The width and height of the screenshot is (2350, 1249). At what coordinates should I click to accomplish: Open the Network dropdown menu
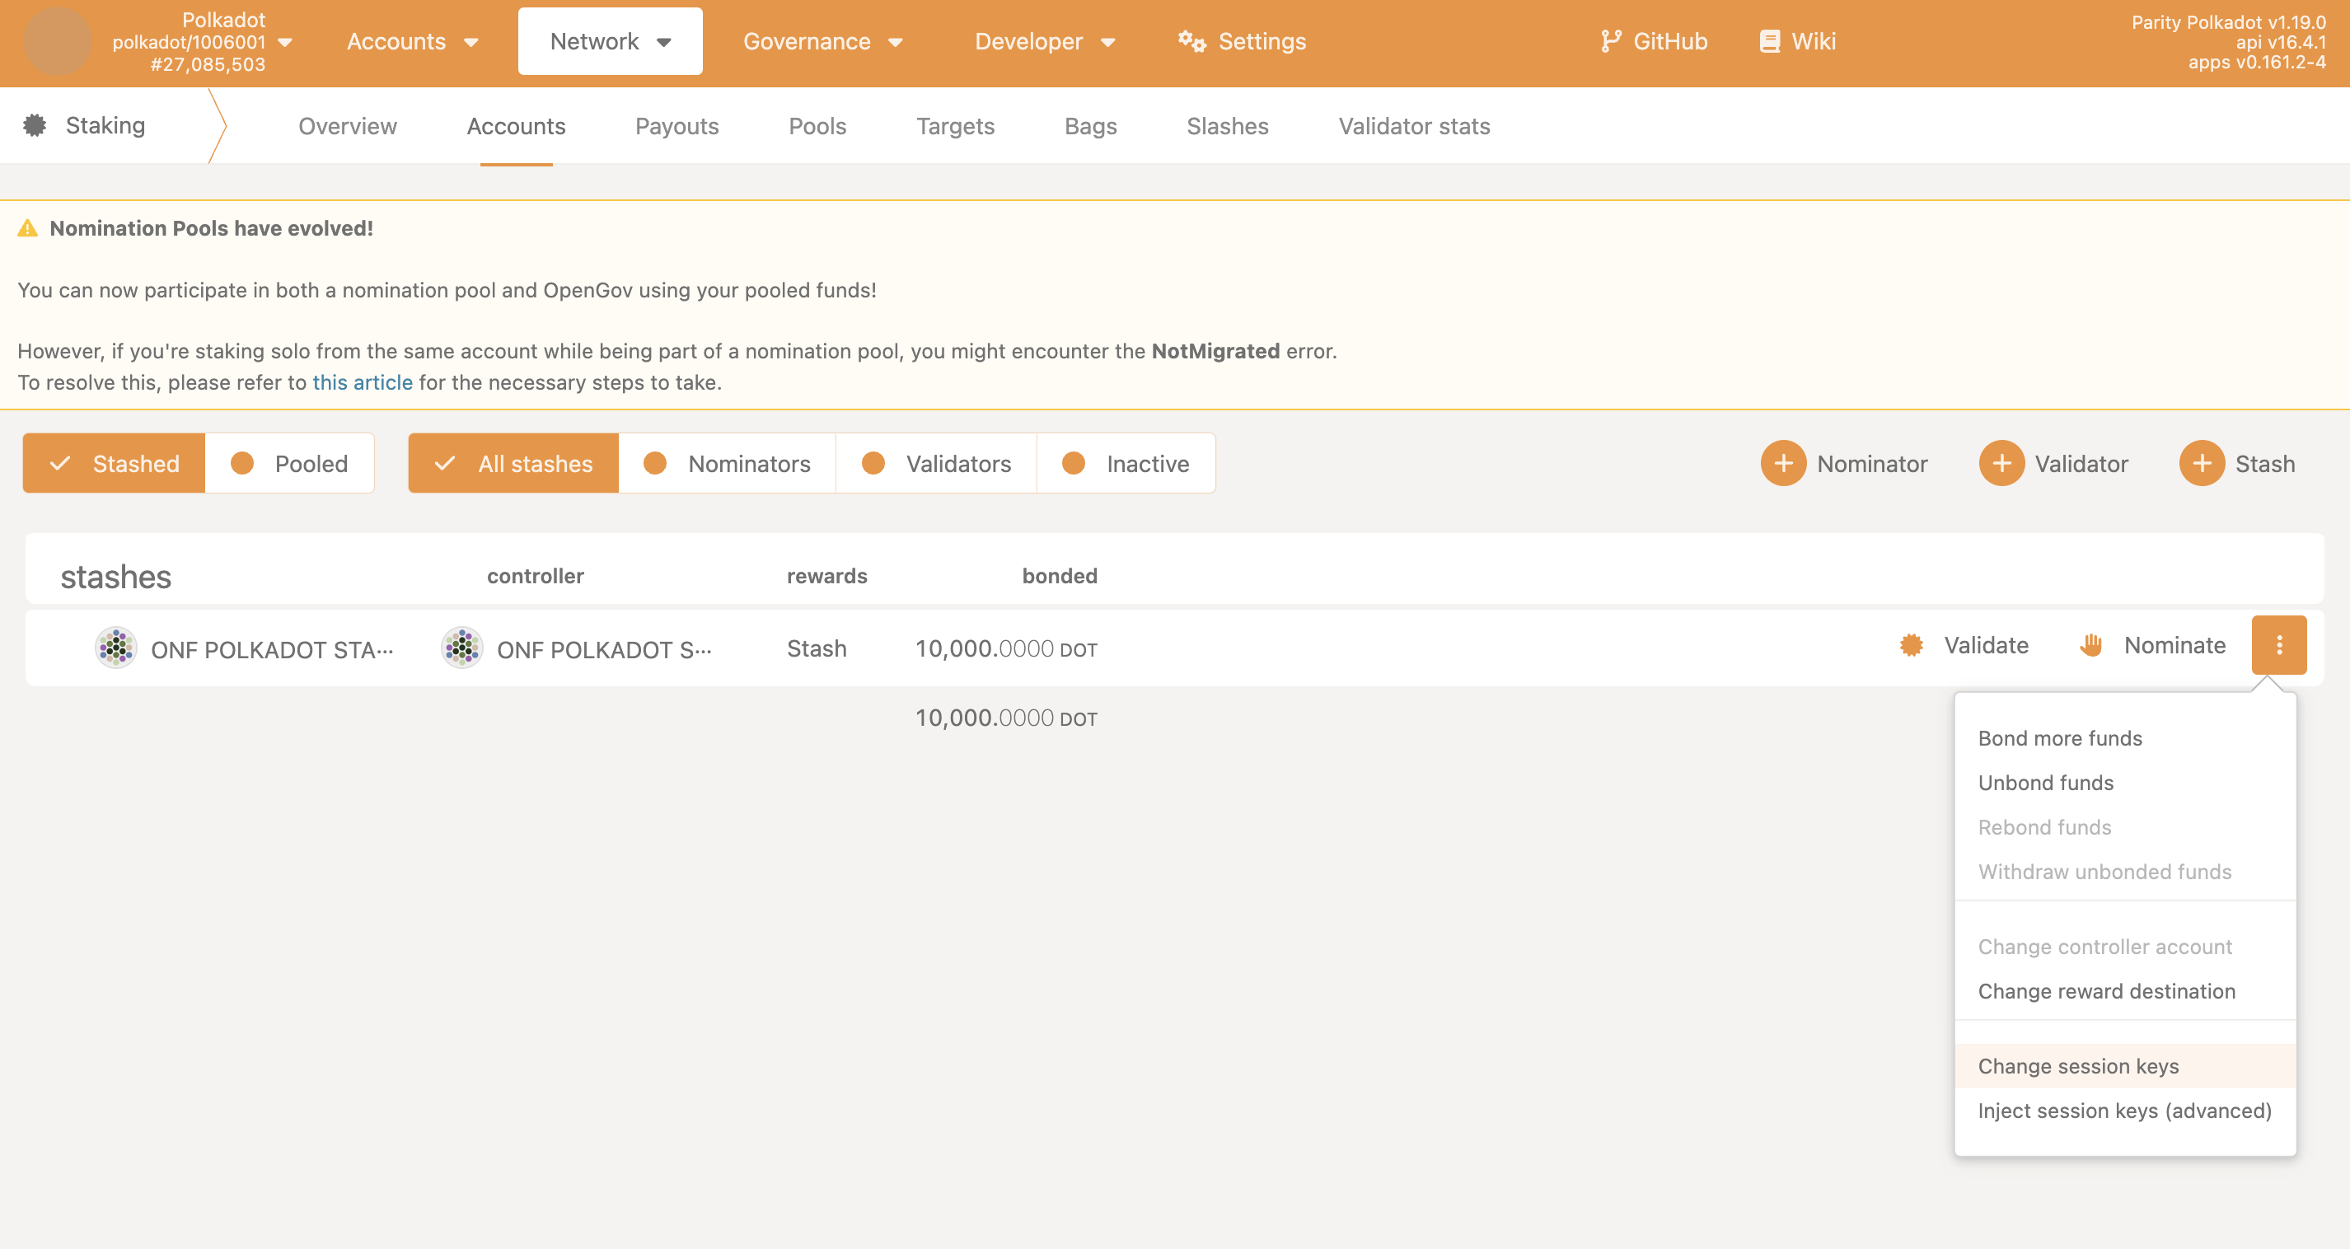click(x=610, y=40)
